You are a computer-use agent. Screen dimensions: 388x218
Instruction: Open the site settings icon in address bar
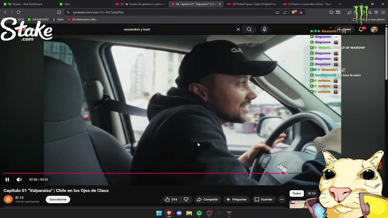click(x=68, y=12)
